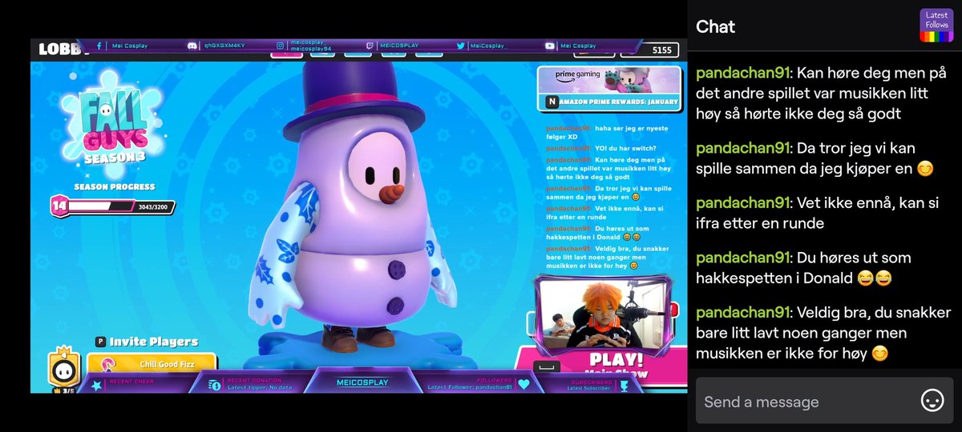This screenshot has height=432, width=962.
Task: Tap pandachan91 on the 'Du høres ut' message
Action: coord(742,258)
